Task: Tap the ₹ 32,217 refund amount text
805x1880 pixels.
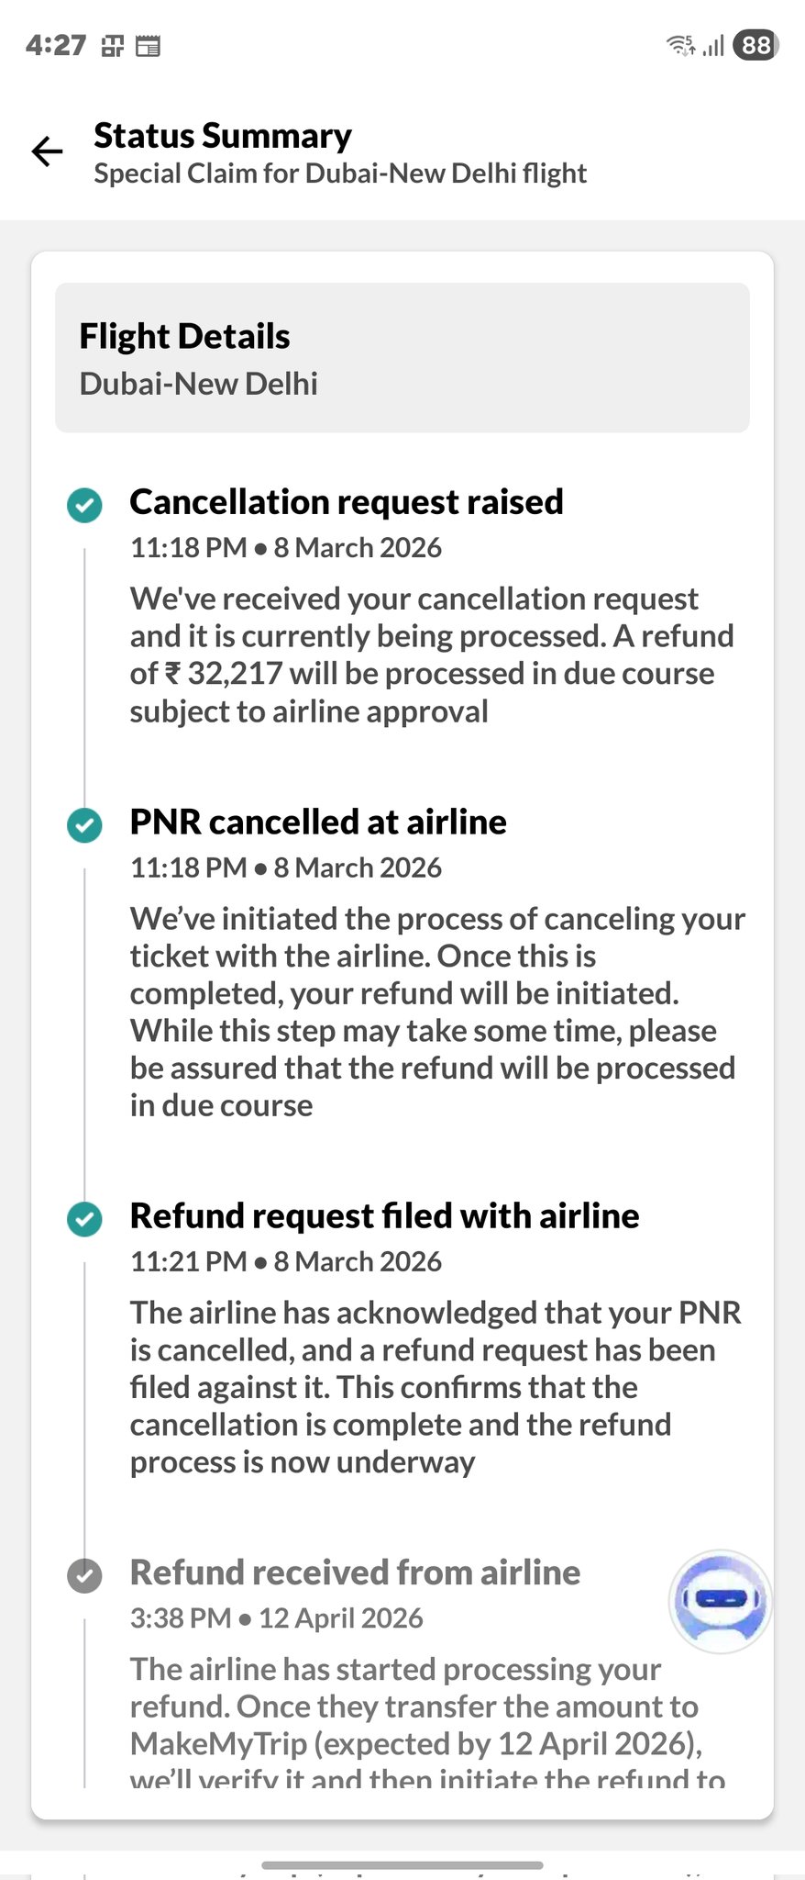Action: click(224, 674)
